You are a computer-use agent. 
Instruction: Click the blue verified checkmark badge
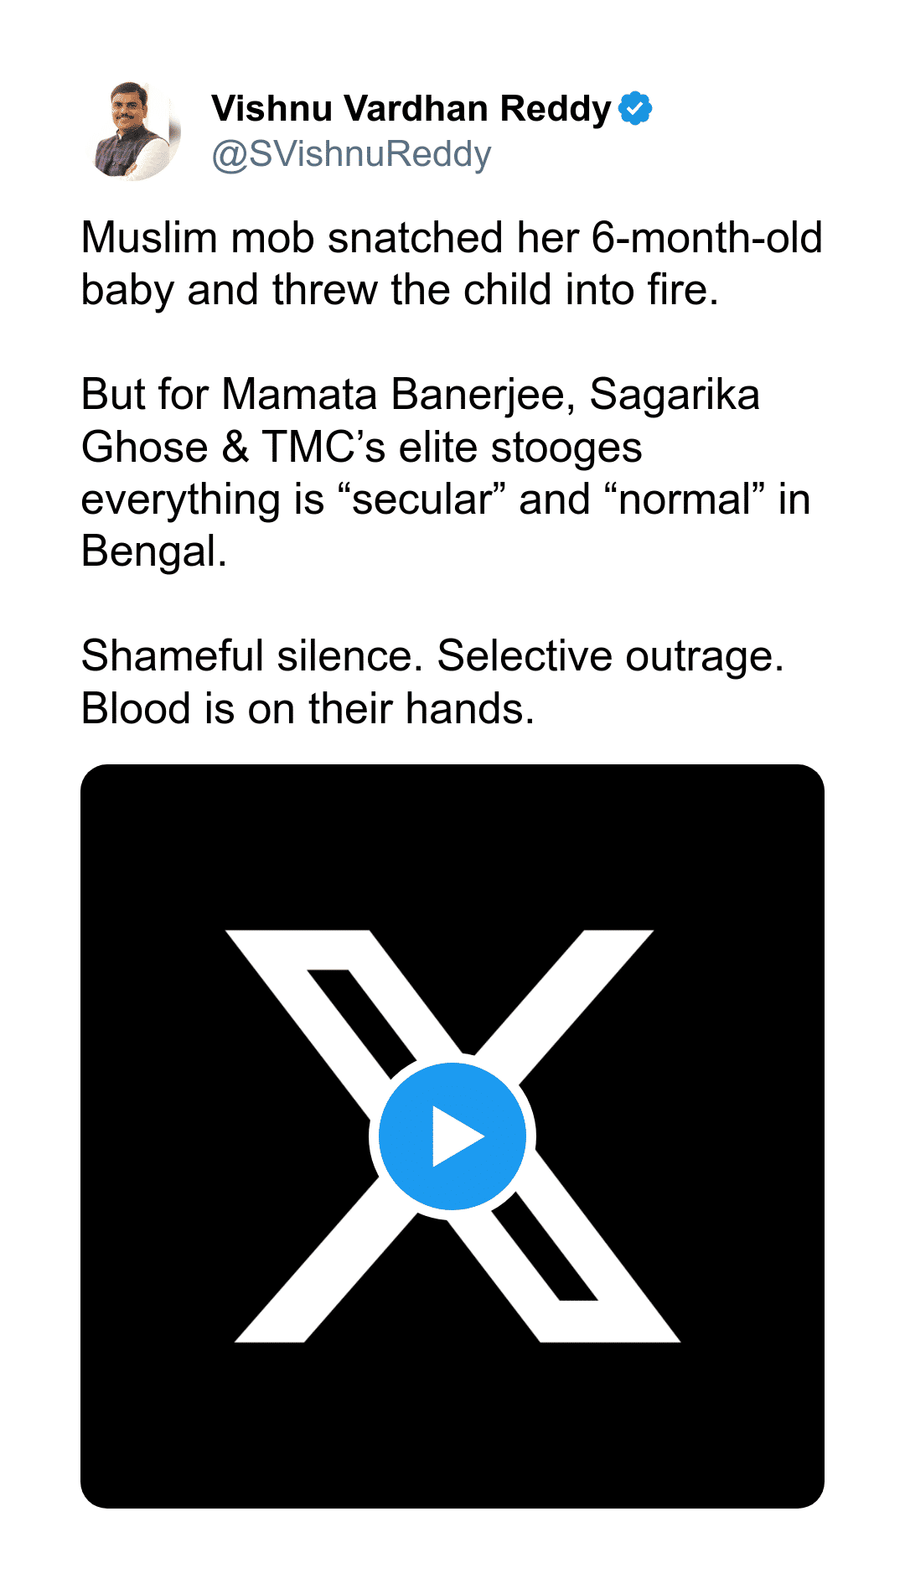[x=635, y=108]
